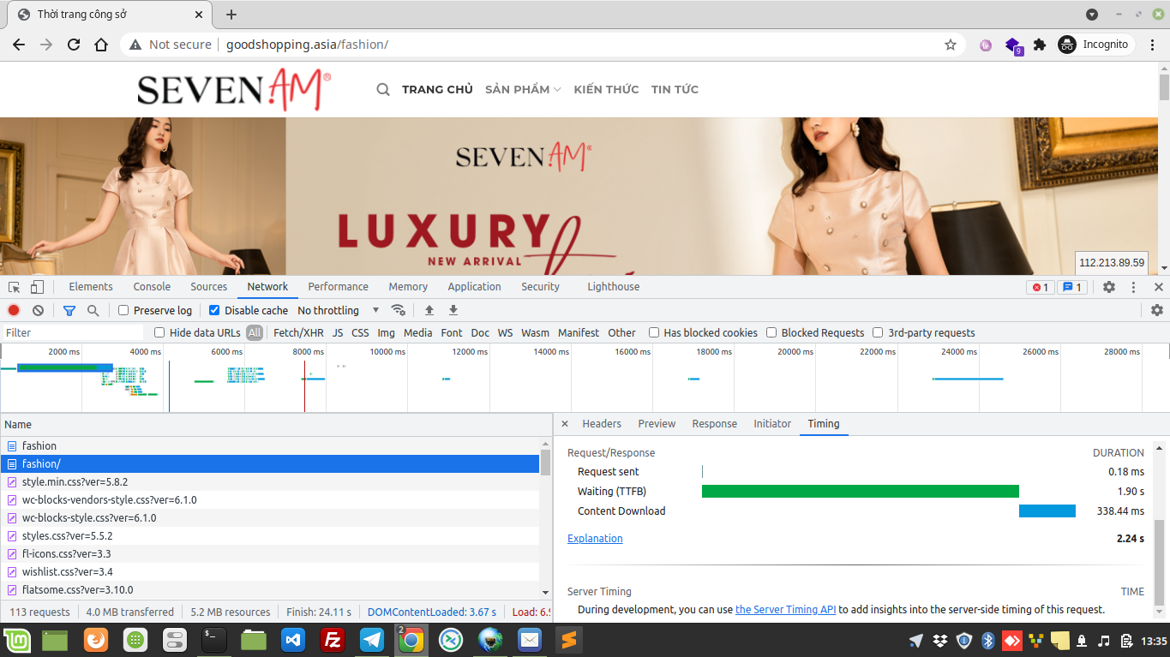Close the DevTools panel

1159,287
